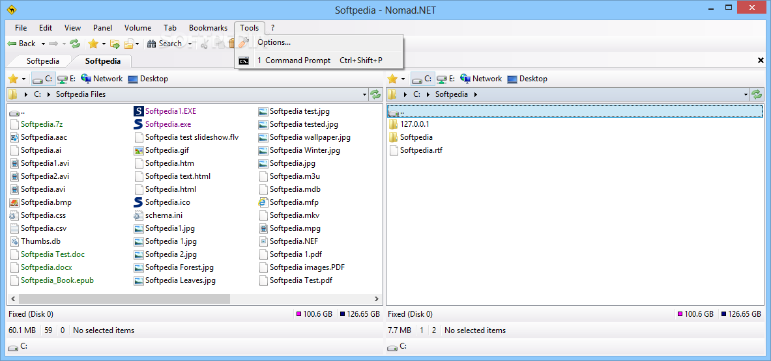Select Softpedia test slideshow.flv
Screen dimensions: 771x361
[x=186, y=137]
